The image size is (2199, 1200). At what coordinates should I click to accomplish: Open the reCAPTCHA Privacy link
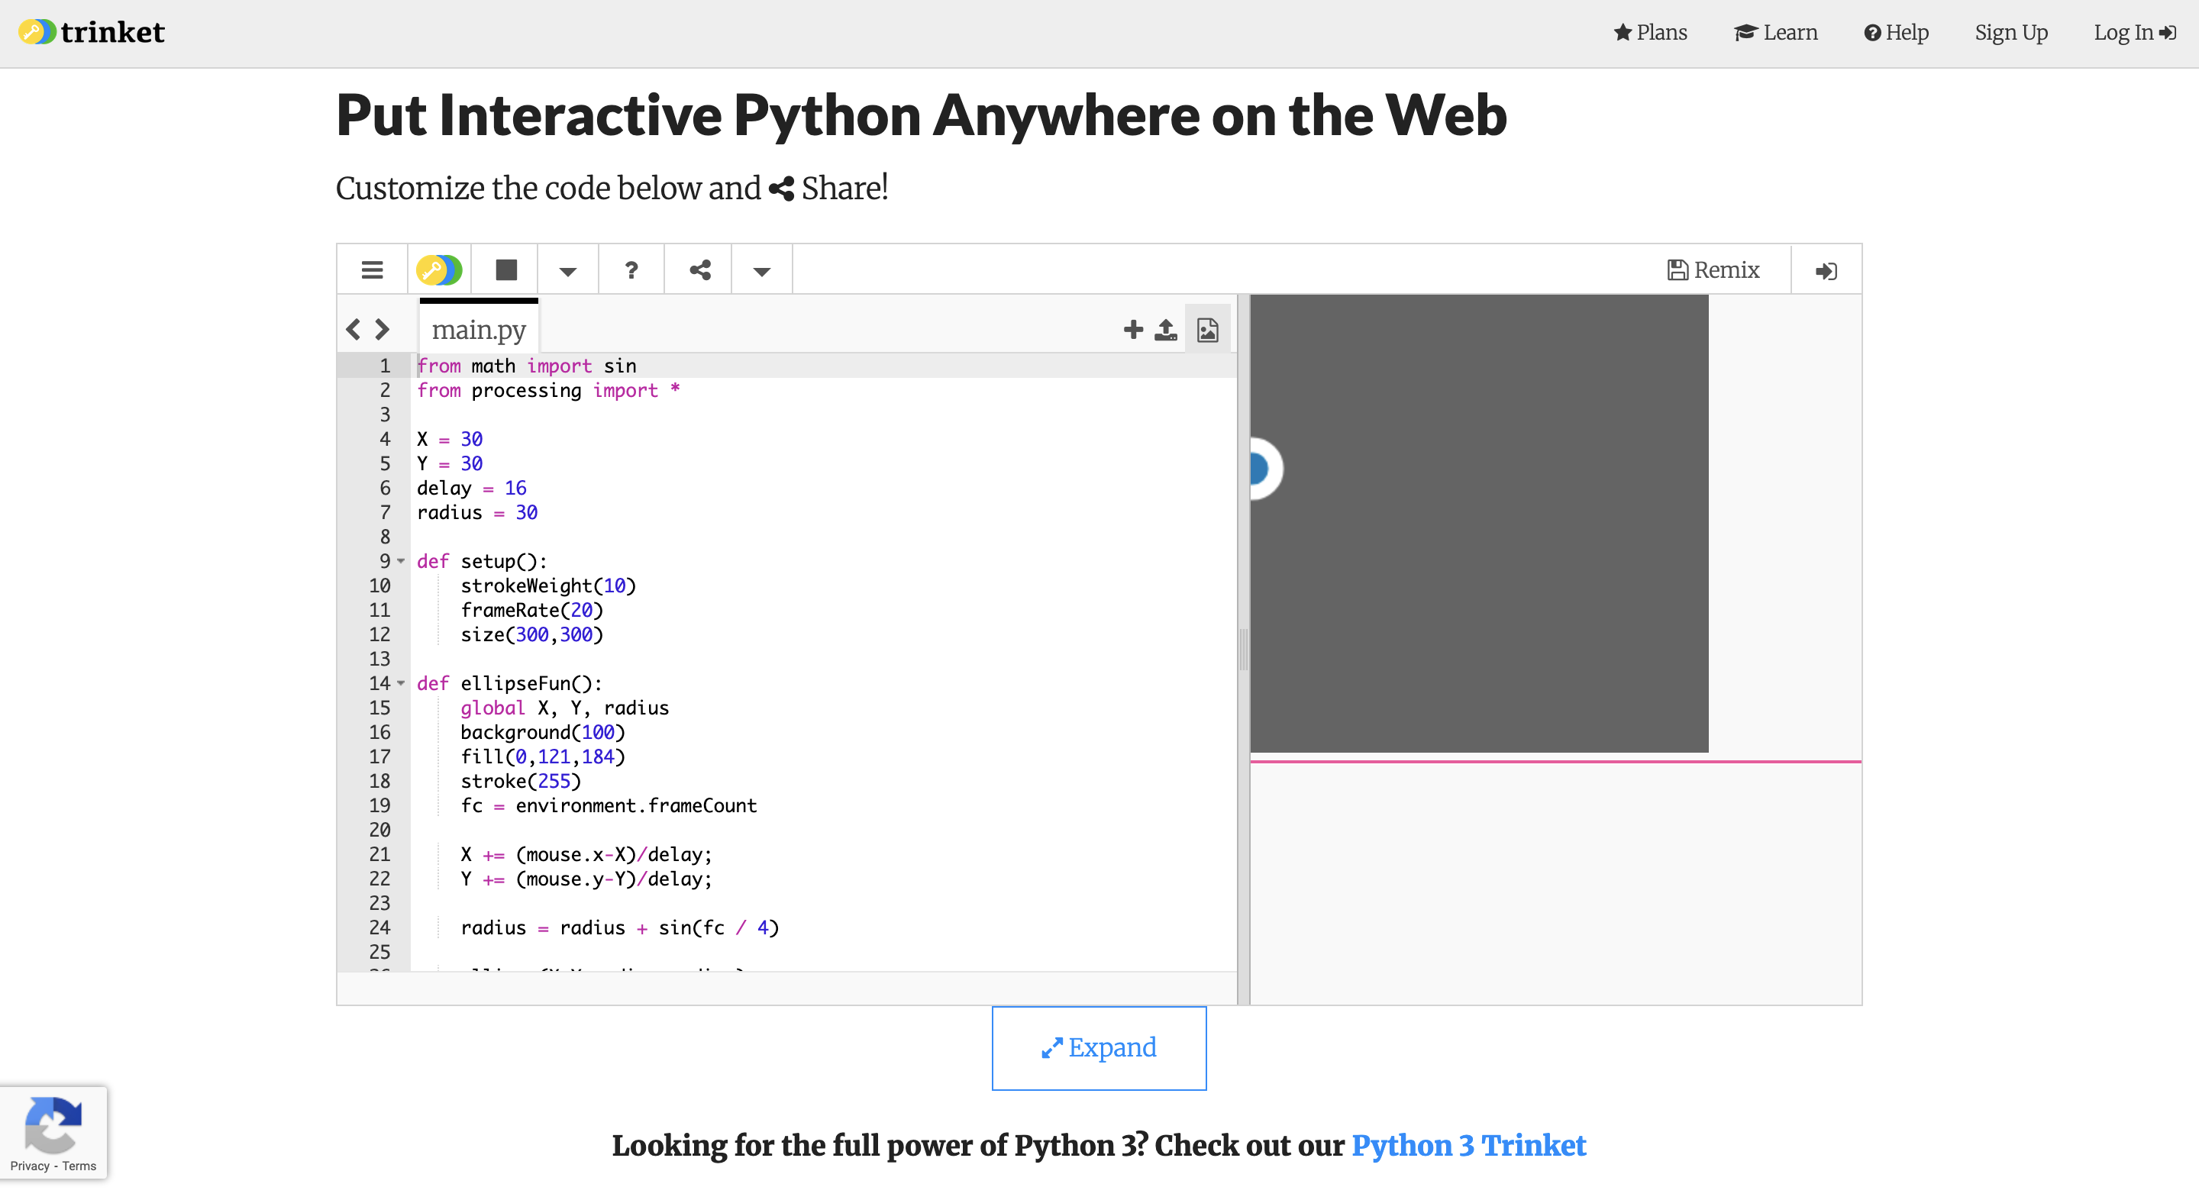coord(30,1166)
